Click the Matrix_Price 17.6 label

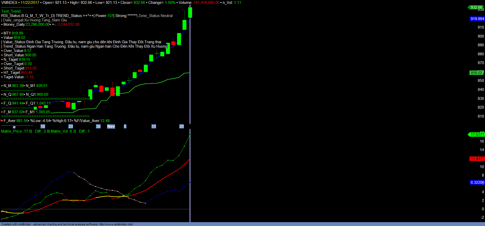[x=17, y=131]
